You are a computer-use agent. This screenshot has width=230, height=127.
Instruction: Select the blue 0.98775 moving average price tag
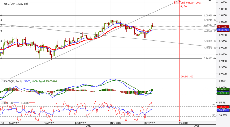(223, 30)
